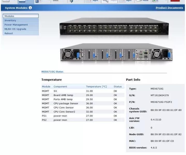Image resolution: width=186 pixels, height=155 pixels.
Task: Click the serial number MT1915K04379
Action: point(160,95)
